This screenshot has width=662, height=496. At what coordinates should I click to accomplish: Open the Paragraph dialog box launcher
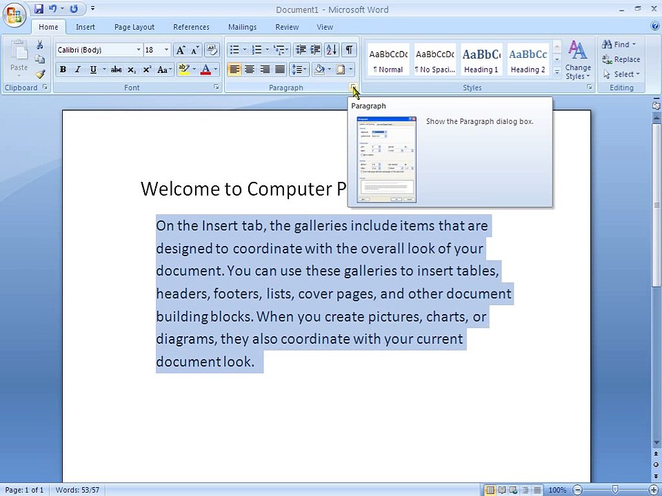pyautogui.click(x=353, y=87)
